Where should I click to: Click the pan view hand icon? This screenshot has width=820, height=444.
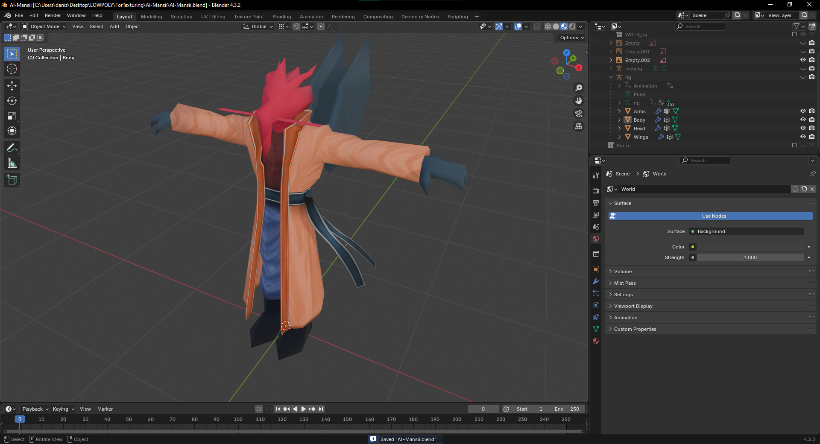tap(579, 101)
